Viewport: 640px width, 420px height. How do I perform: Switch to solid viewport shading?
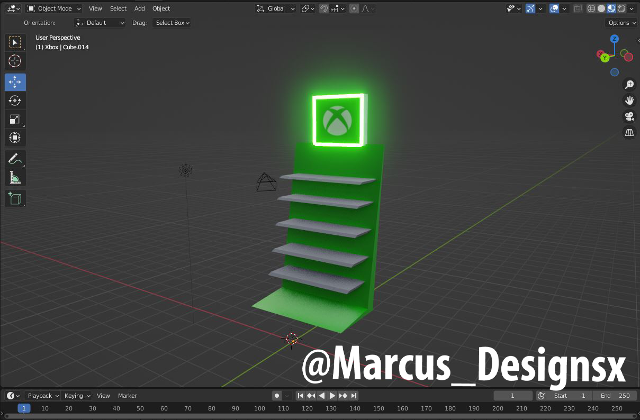[601, 8]
